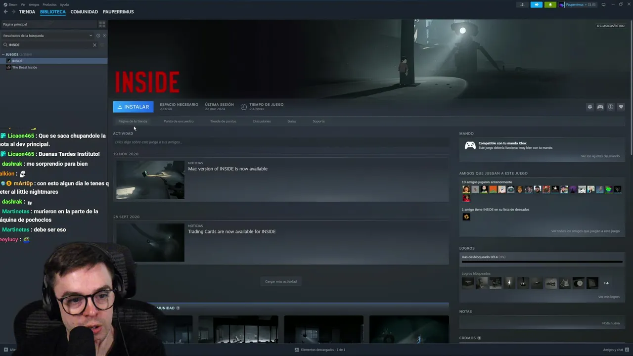Viewport: 633px width, 356px height.
Task: Open Punto de encuentro link
Action: click(179, 121)
